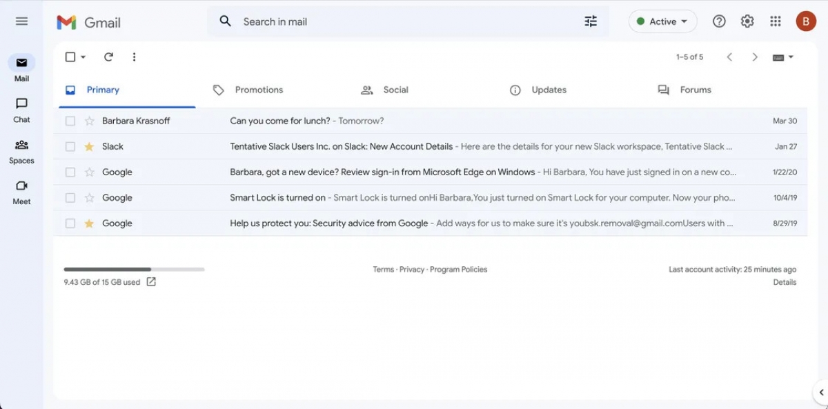Open the Terms link
Screen dimensions: 828x409
[384, 270]
